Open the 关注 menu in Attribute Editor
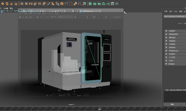The height and width of the screenshot is (111, 186). 176,12
